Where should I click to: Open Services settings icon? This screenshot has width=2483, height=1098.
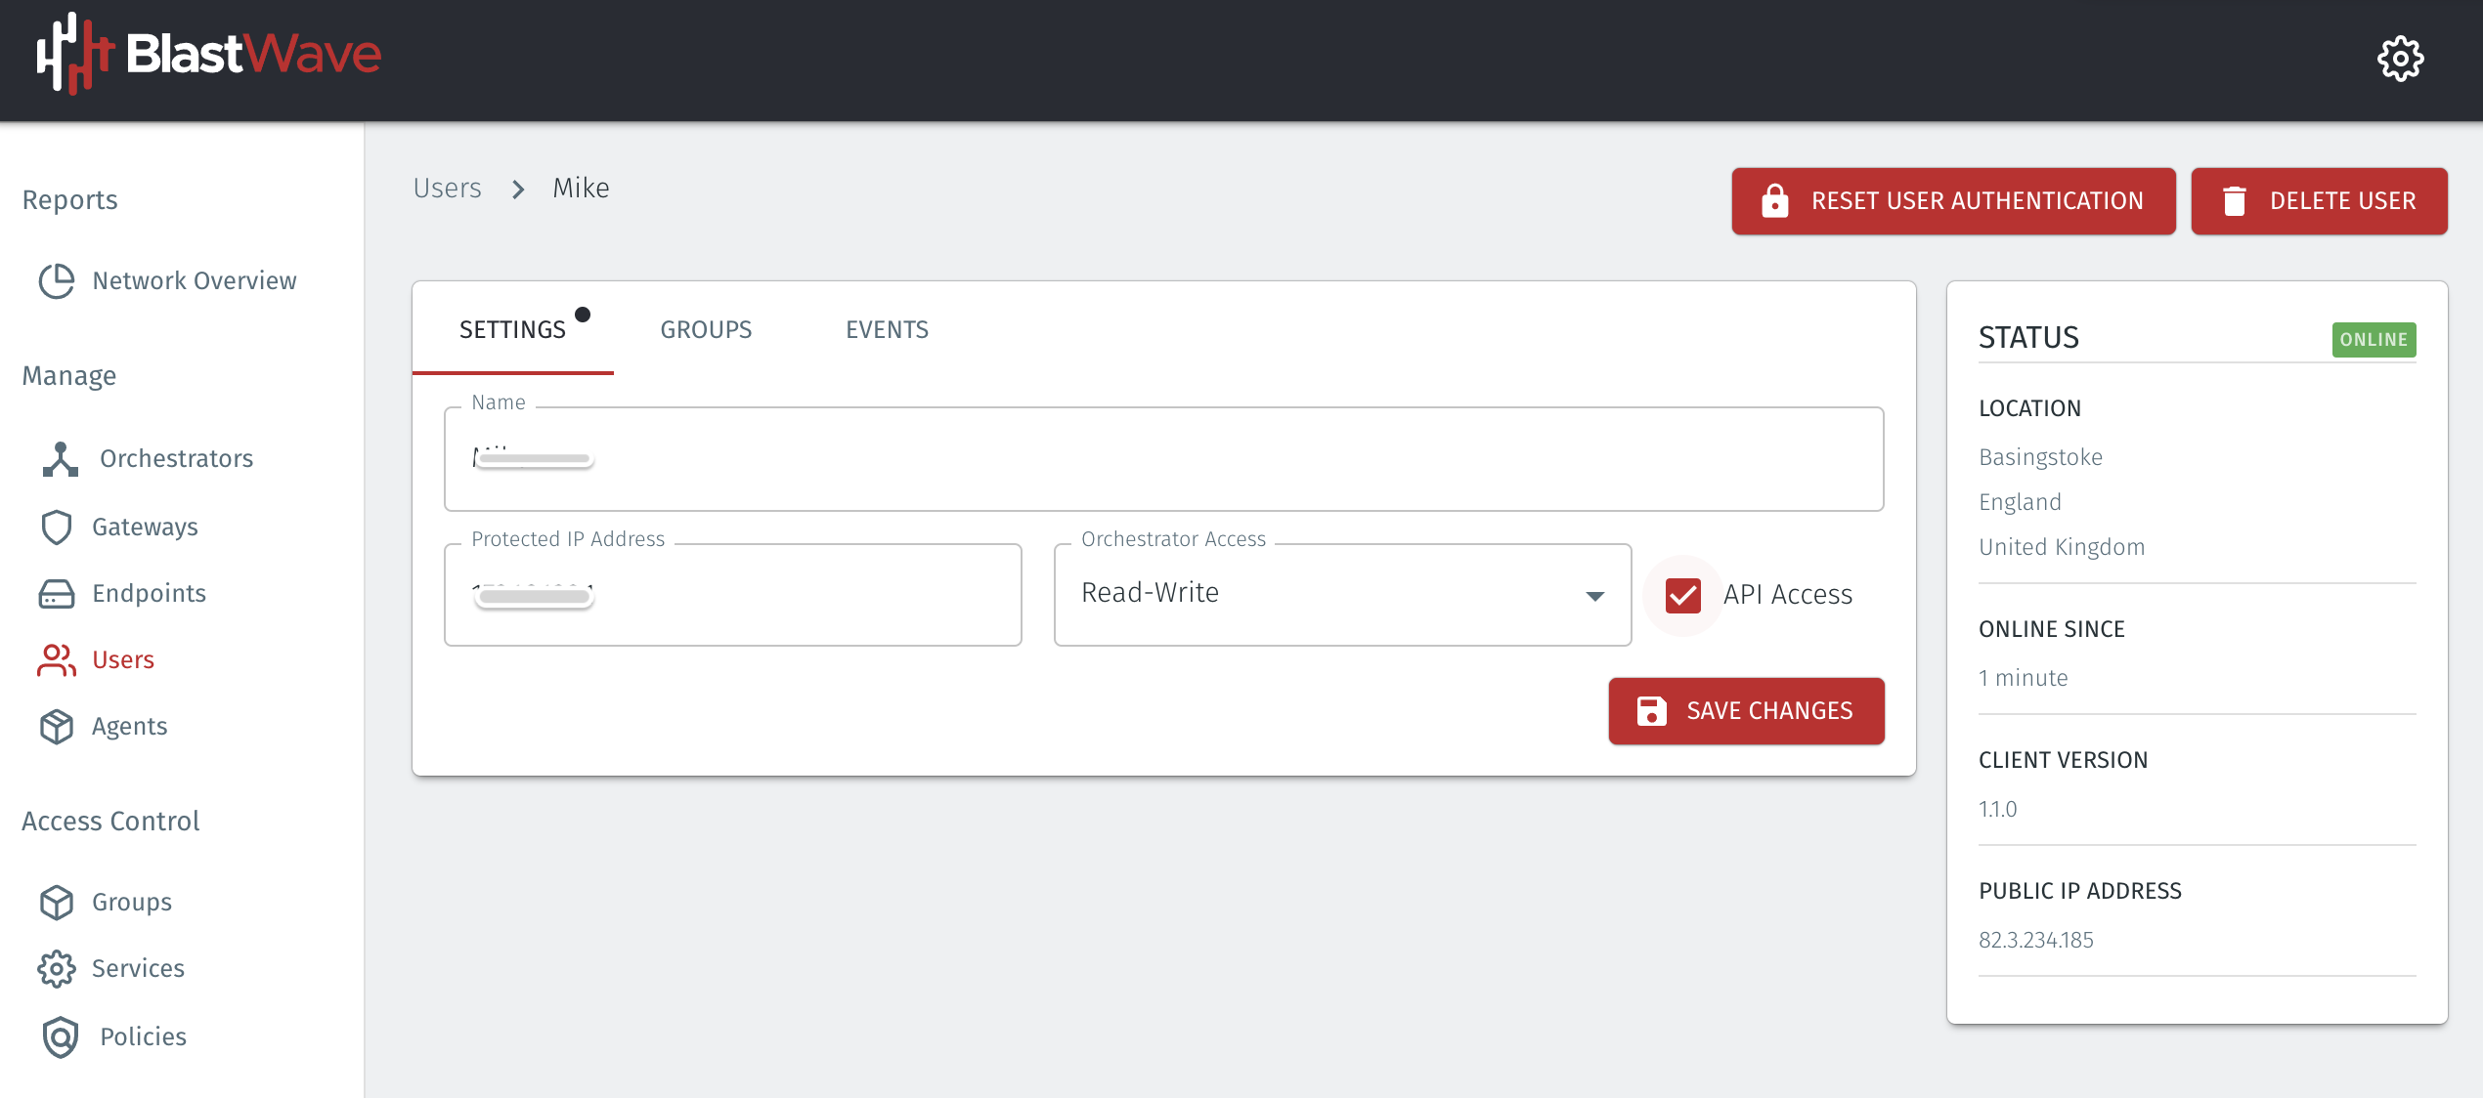[x=57, y=968]
